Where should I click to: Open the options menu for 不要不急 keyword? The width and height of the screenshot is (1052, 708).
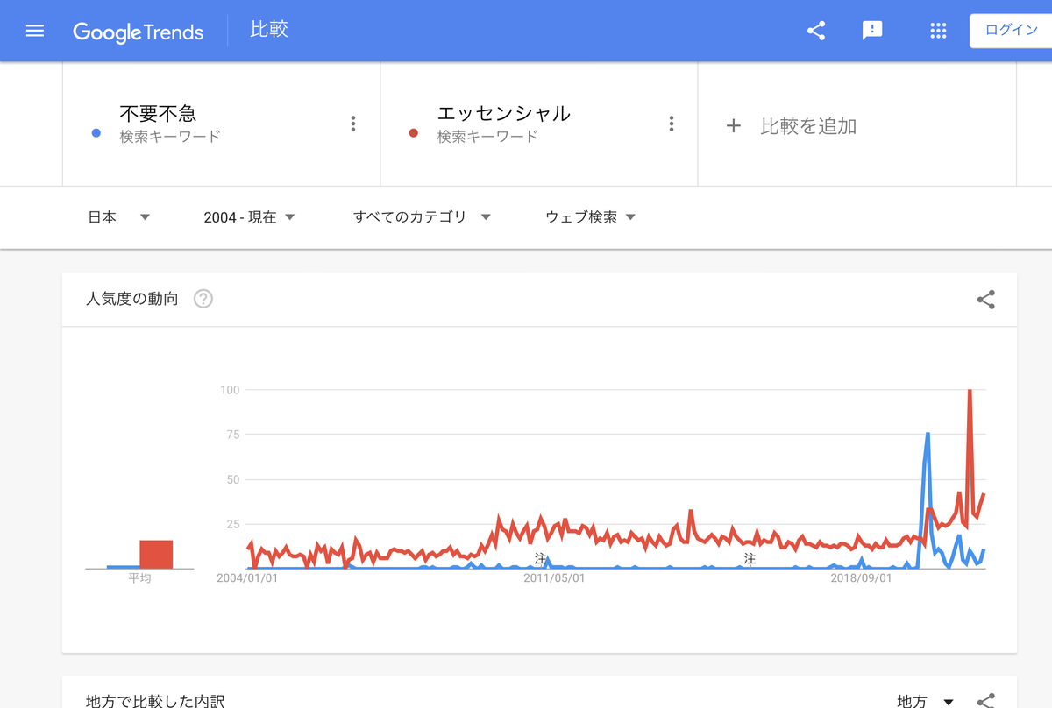[x=353, y=124]
